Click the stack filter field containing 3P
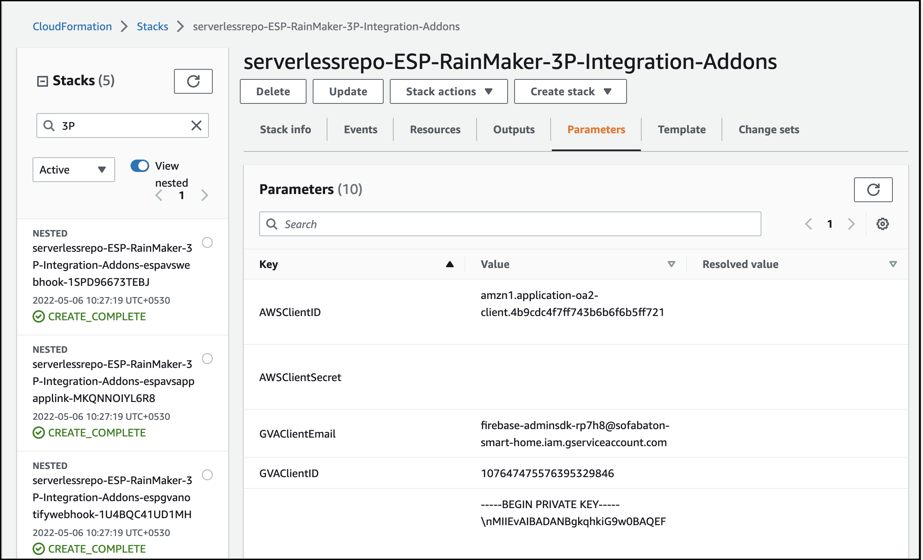Screen dimensions: 923x560 pos(122,125)
